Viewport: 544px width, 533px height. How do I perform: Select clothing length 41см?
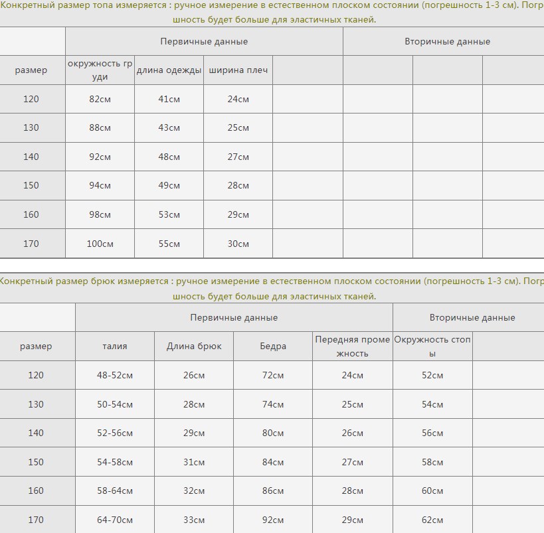[x=169, y=99]
